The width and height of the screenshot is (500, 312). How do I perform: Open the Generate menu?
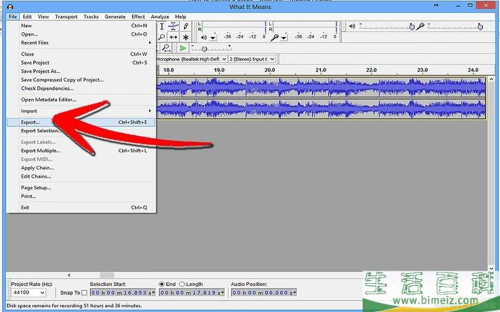[115, 16]
